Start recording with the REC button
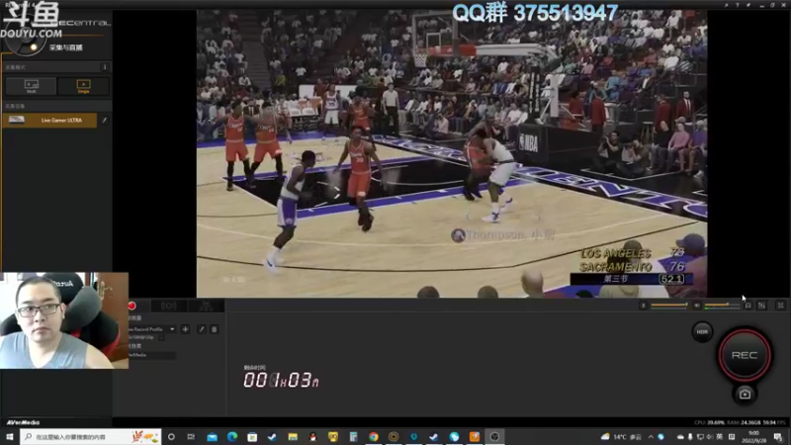 [x=745, y=355]
